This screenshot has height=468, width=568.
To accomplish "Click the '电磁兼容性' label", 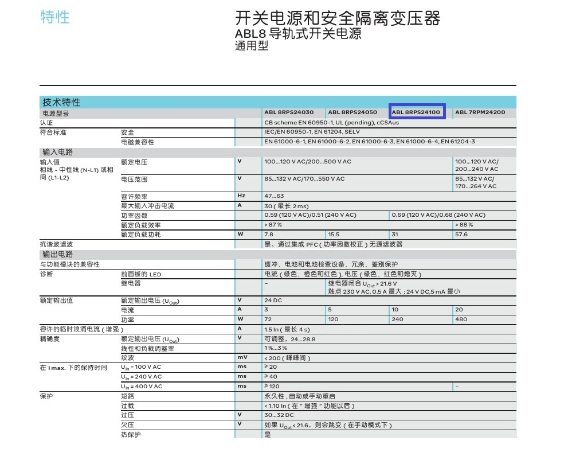I will point(138,142).
